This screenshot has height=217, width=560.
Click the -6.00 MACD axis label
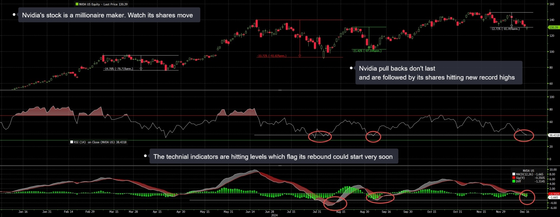[x=553, y=208]
